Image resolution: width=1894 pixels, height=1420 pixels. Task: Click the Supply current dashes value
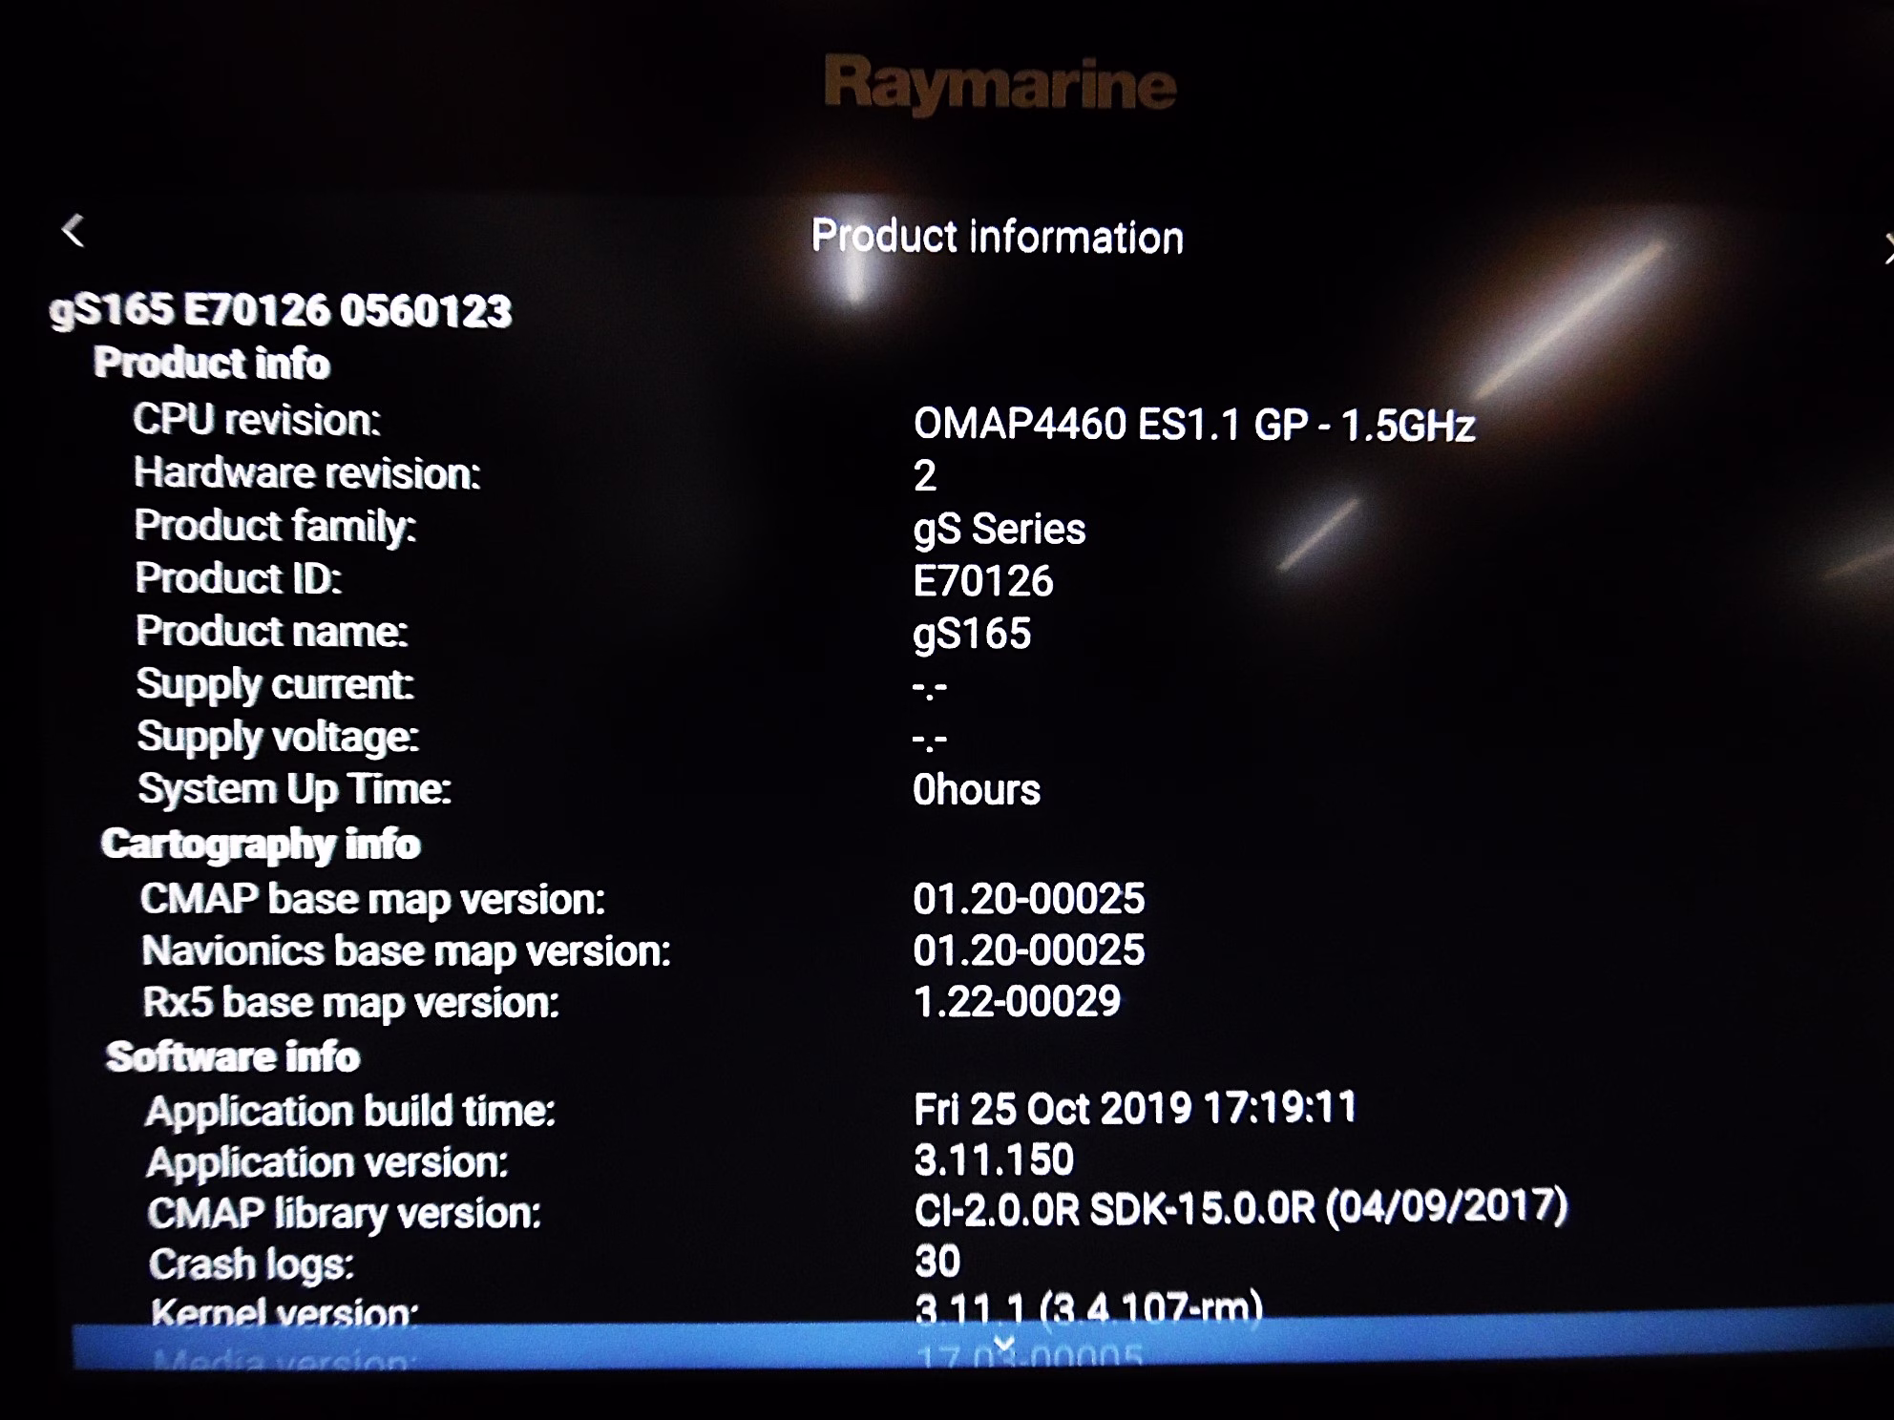pyautogui.click(x=930, y=687)
